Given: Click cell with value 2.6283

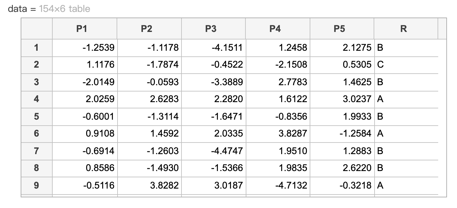Looking at the screenshot, I should click(x=149, y=99).
